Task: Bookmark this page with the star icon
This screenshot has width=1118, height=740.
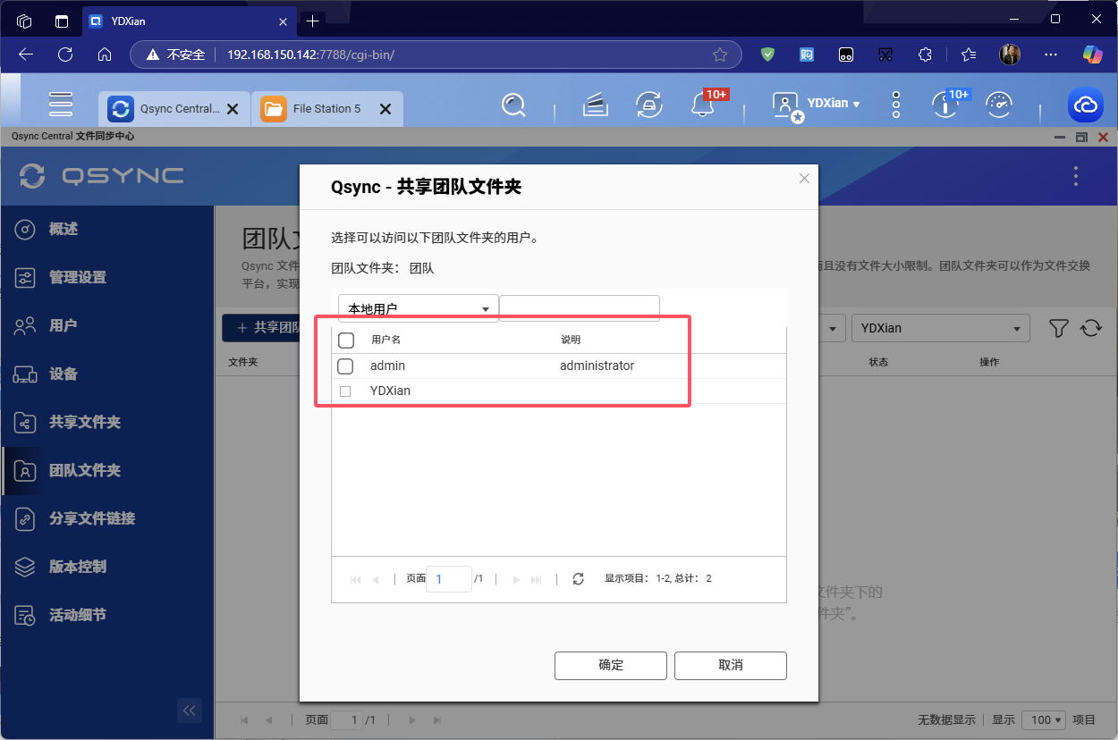Action: [720, 55]
